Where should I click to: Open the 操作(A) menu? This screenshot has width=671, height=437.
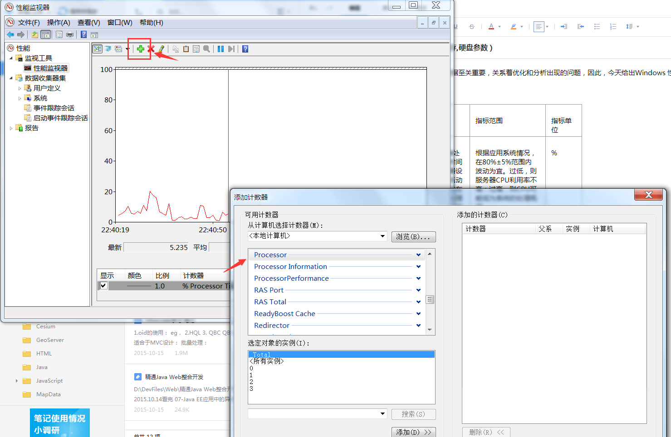coord(59,22)
